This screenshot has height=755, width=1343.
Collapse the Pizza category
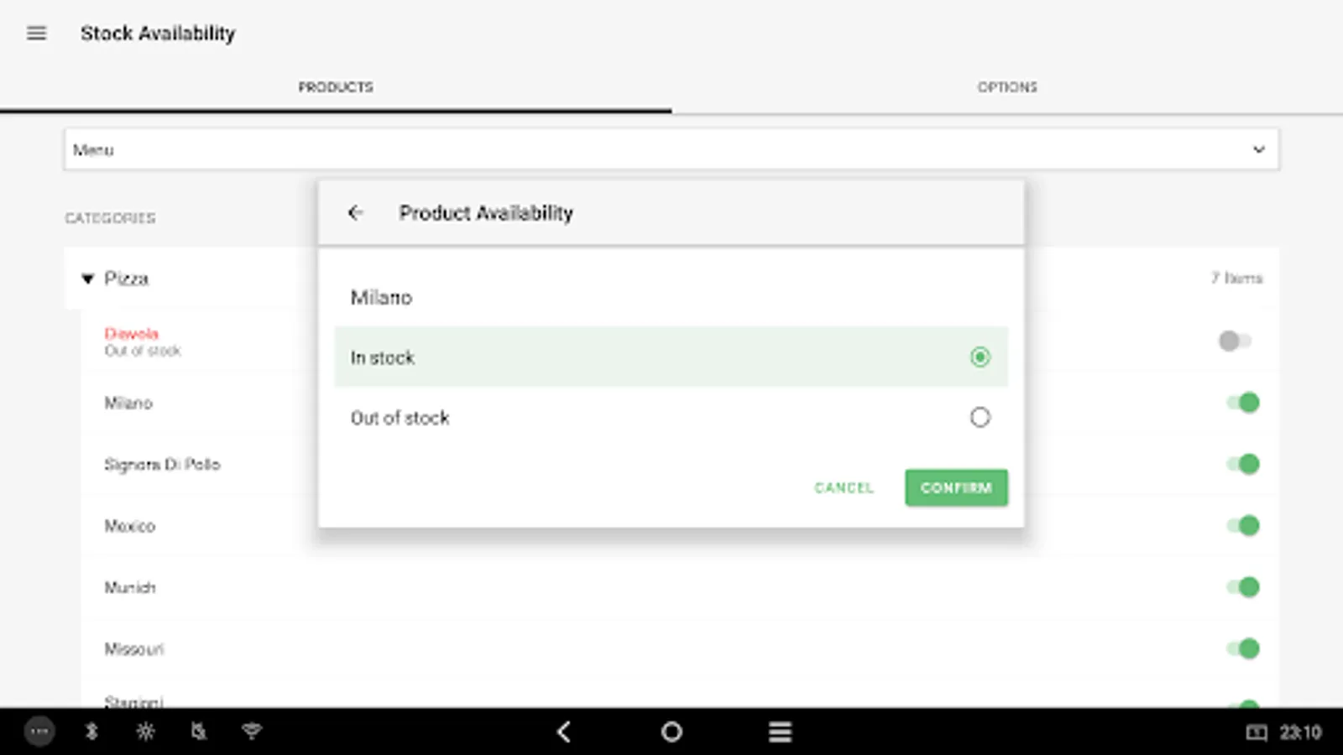pos(87,279)
